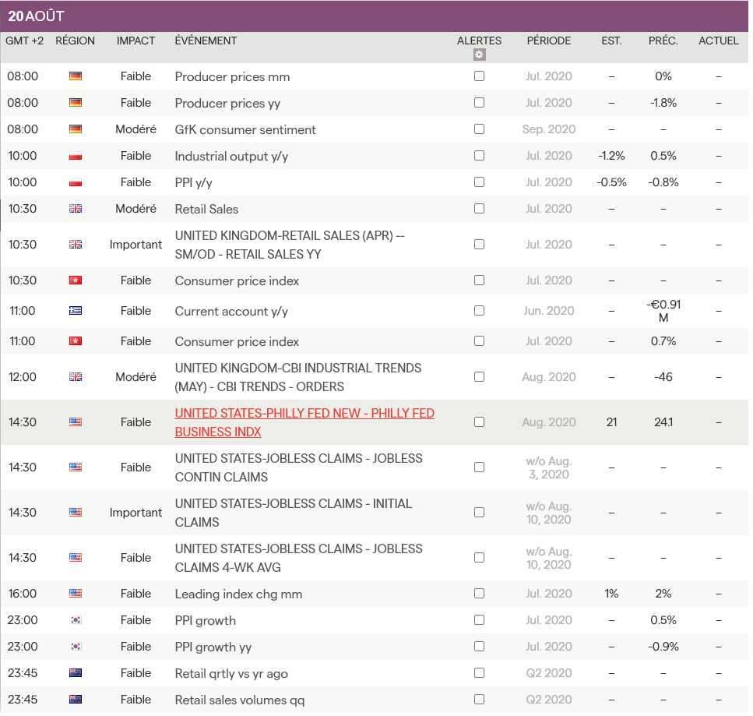Check the alert box for Initial Claims
Screen dimensions: 753x716
tap(479, 513)
